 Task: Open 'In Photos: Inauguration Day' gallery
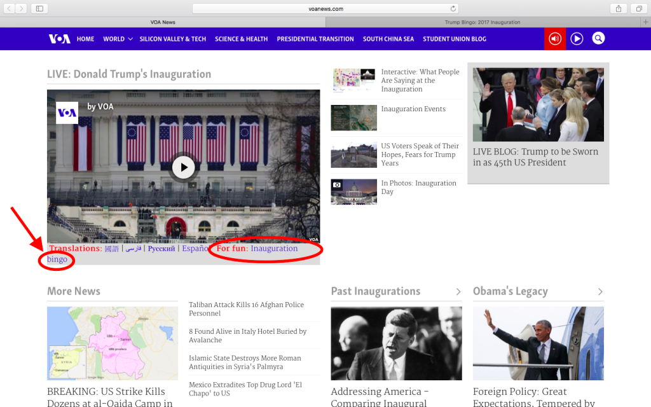click(x=418, y=188)
